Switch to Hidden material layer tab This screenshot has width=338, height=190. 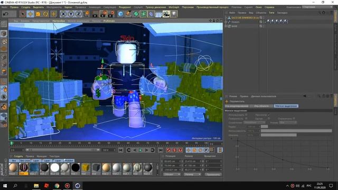(69, 160)
